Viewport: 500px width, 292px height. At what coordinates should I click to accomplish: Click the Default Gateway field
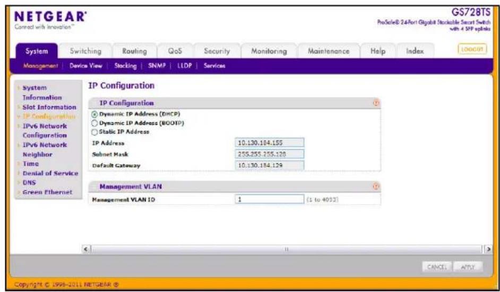tap(270, 165)
